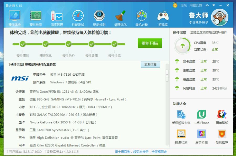Switch to 硬件检测 hardware detection tab
The width and height of the screenshot is (236, 156).
coord(36,18)
